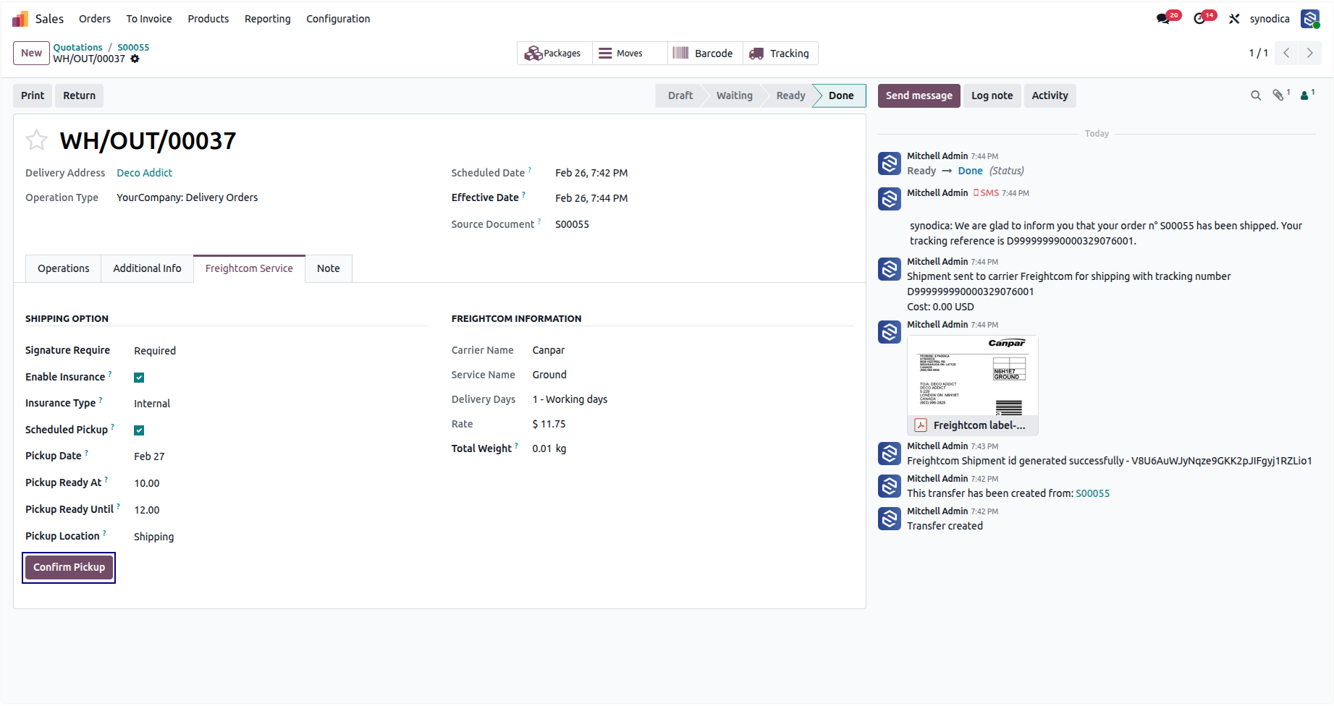This screenshot has width=1334, height=706.
Task: Search chatter messages magnifier icon
Action: [x=1256, y=95]
